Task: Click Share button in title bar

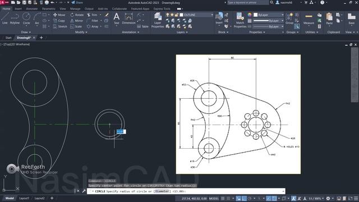Action: pos(77,2)
